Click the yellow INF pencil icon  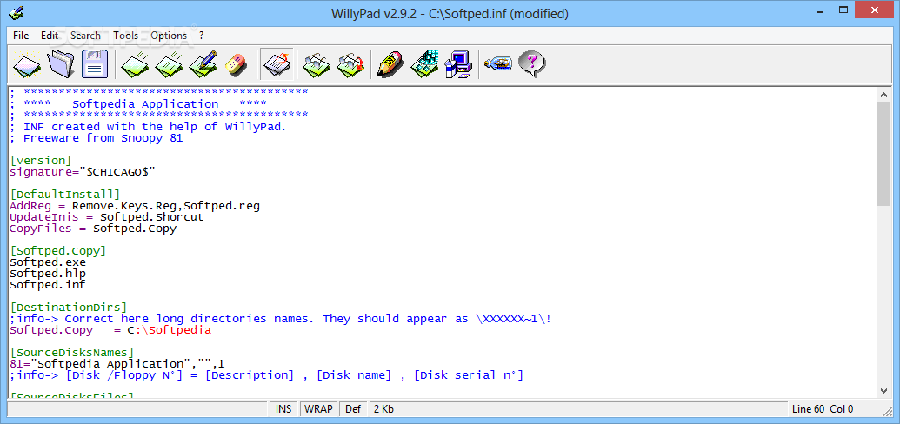391,63
